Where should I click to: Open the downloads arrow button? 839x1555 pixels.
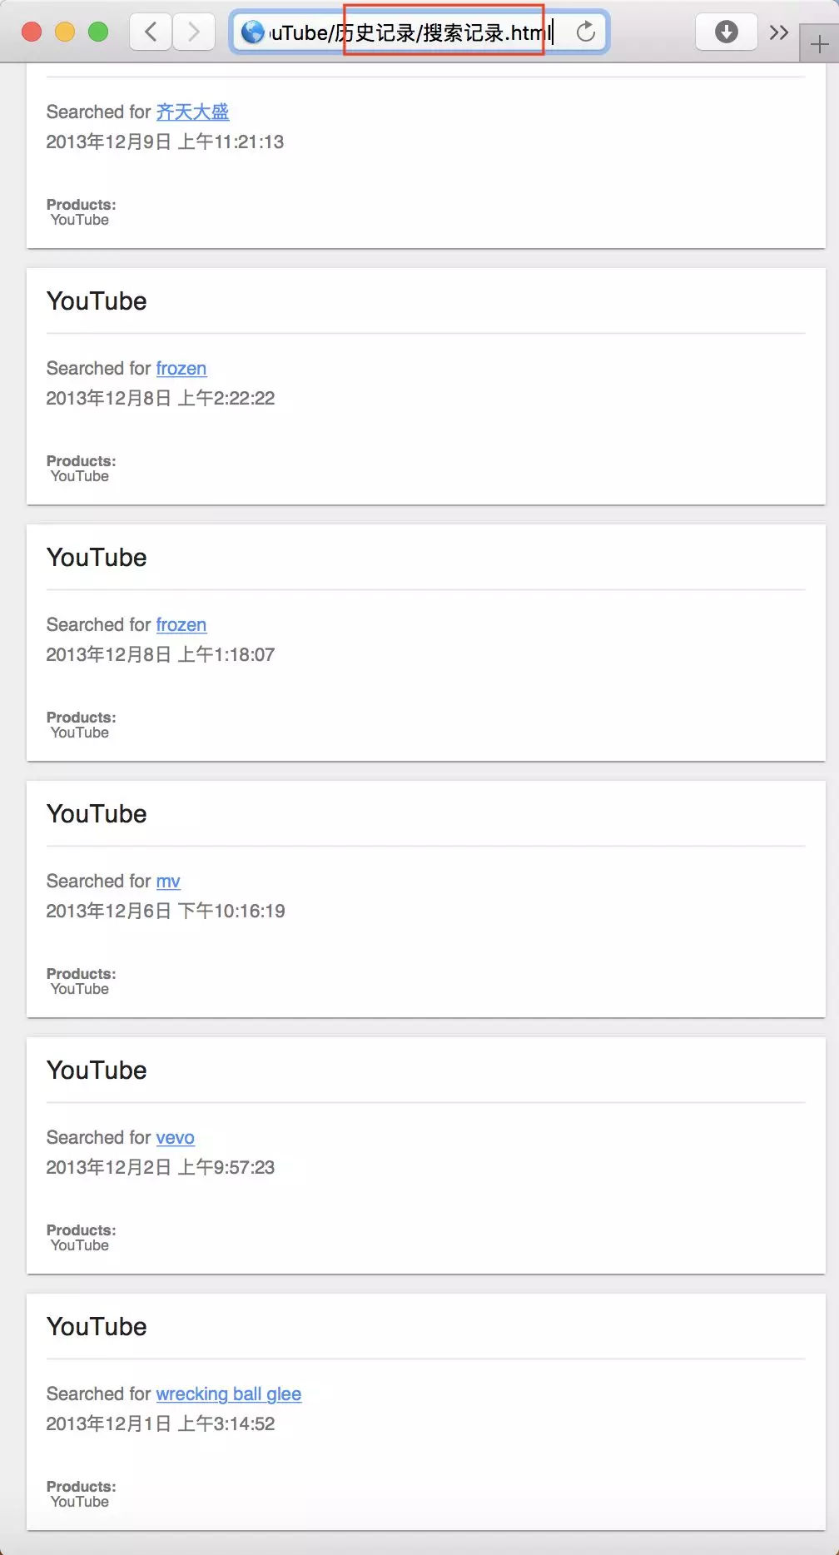tap(726, 32)
